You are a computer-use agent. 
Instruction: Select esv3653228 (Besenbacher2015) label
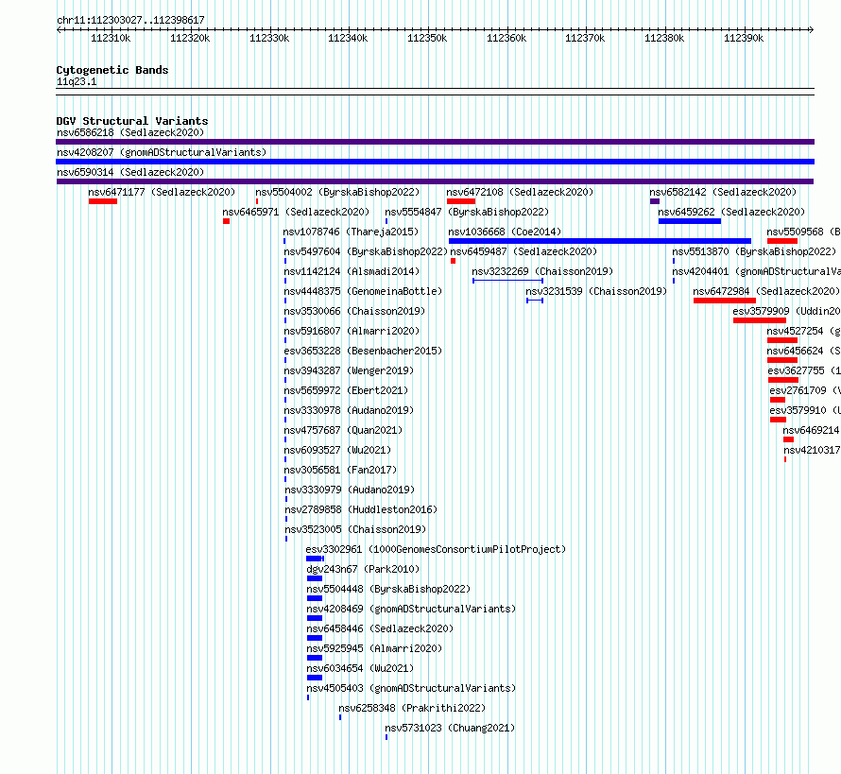coord(363,351)
